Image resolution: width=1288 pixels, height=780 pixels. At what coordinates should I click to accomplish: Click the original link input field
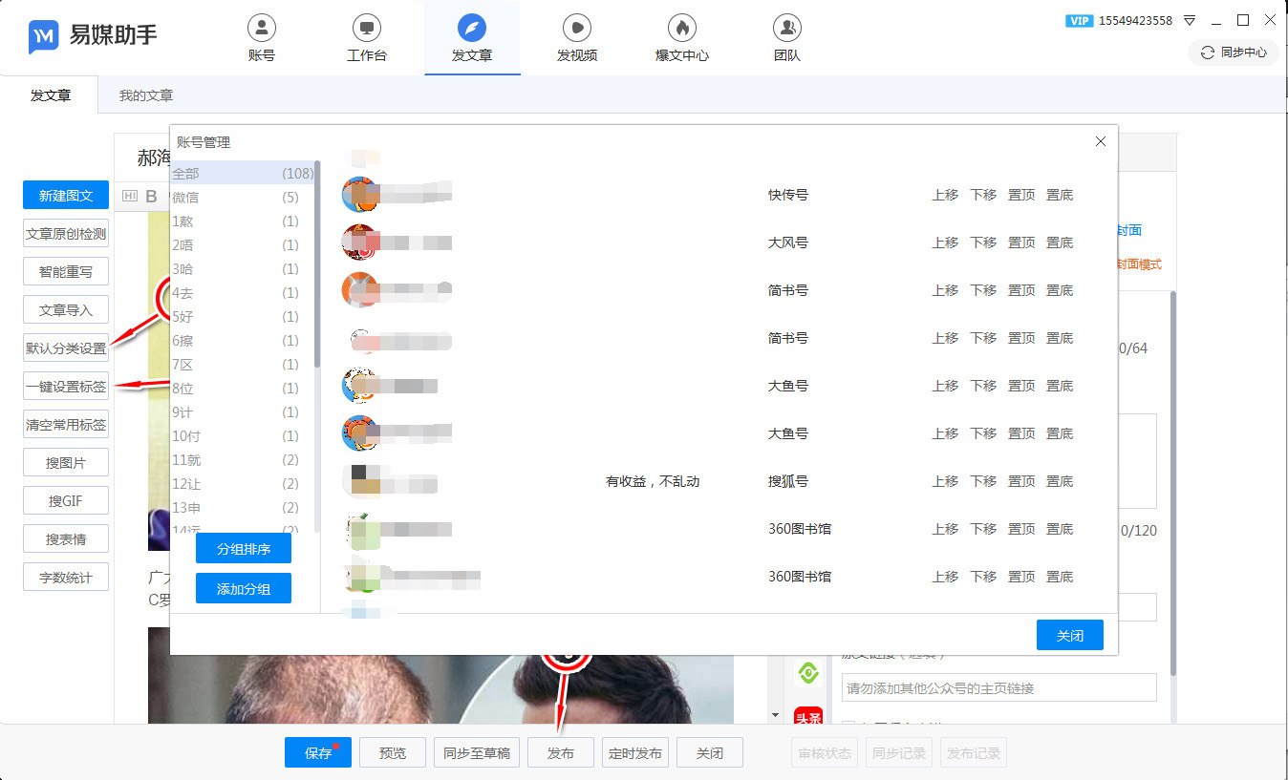pos(998,688)
